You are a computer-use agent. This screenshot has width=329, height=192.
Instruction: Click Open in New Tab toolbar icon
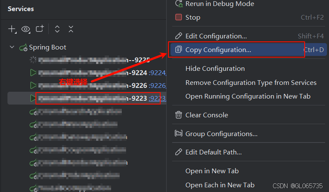[40, 29]
